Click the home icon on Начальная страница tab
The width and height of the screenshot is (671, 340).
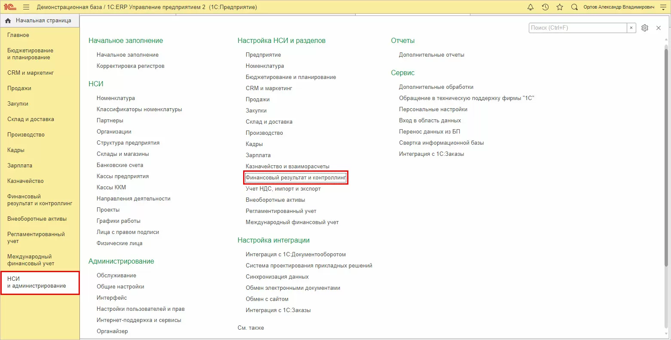8,21
